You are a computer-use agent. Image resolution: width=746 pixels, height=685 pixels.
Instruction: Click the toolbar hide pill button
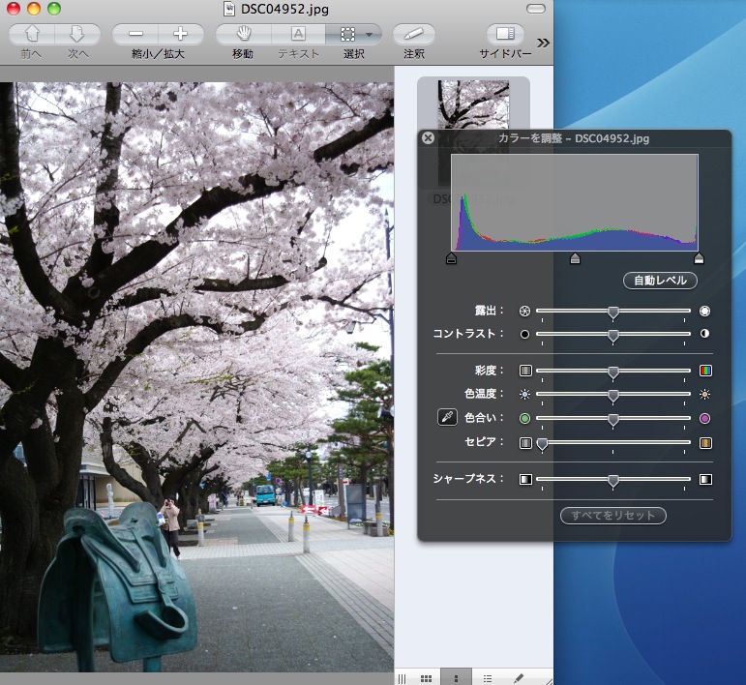click(x=536, y=9)
